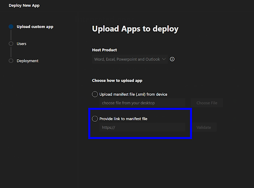Select Provide link to manifest file radio

point(95,119)
